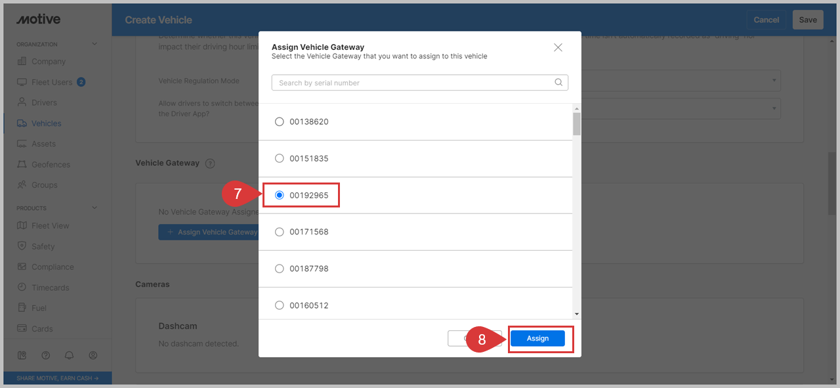Select radio button for gateway 00138620
This screenshot has width=840, height=388.
click(x=279, y=121)
